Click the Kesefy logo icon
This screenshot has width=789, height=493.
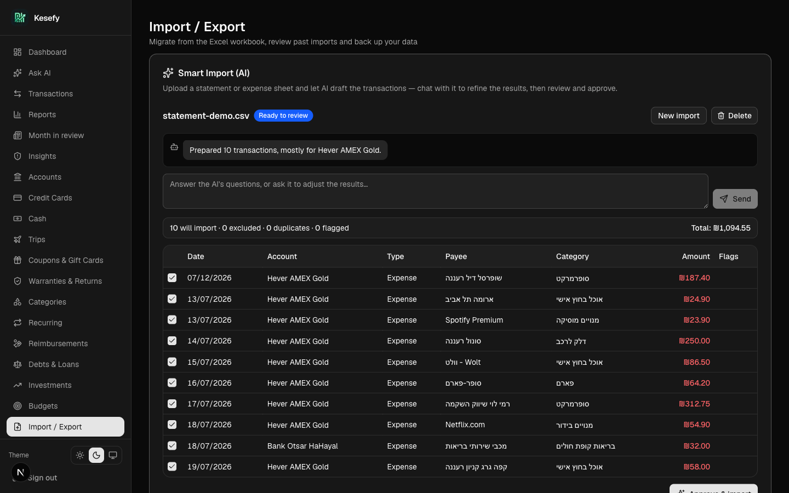point(20,18)
